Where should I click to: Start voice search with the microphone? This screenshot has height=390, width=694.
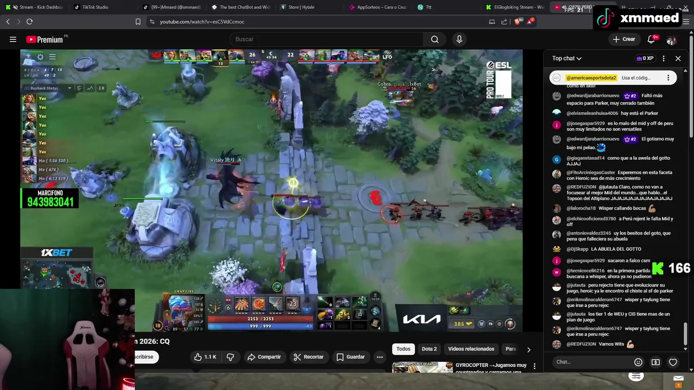tap(459, 39)
